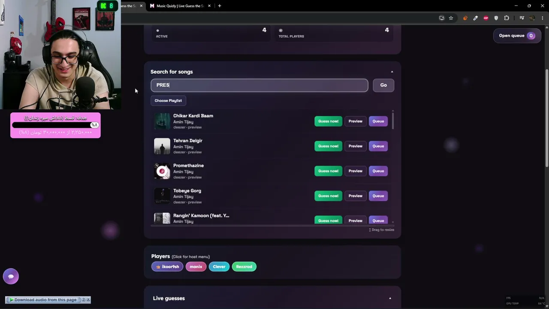Open the red ABP ad blocker extension
549x309 pixels.
[x=486, y=18]
